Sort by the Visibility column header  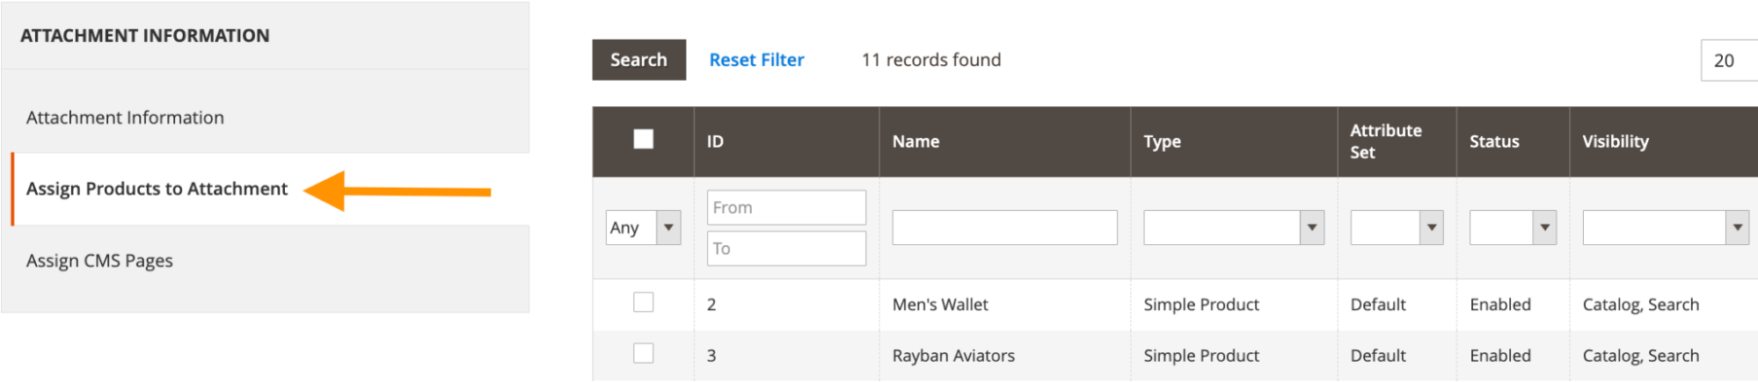(1664, 141)
